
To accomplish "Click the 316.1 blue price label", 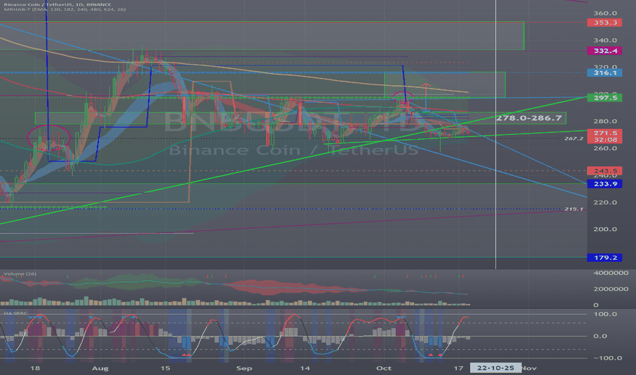I will point(605,73).
